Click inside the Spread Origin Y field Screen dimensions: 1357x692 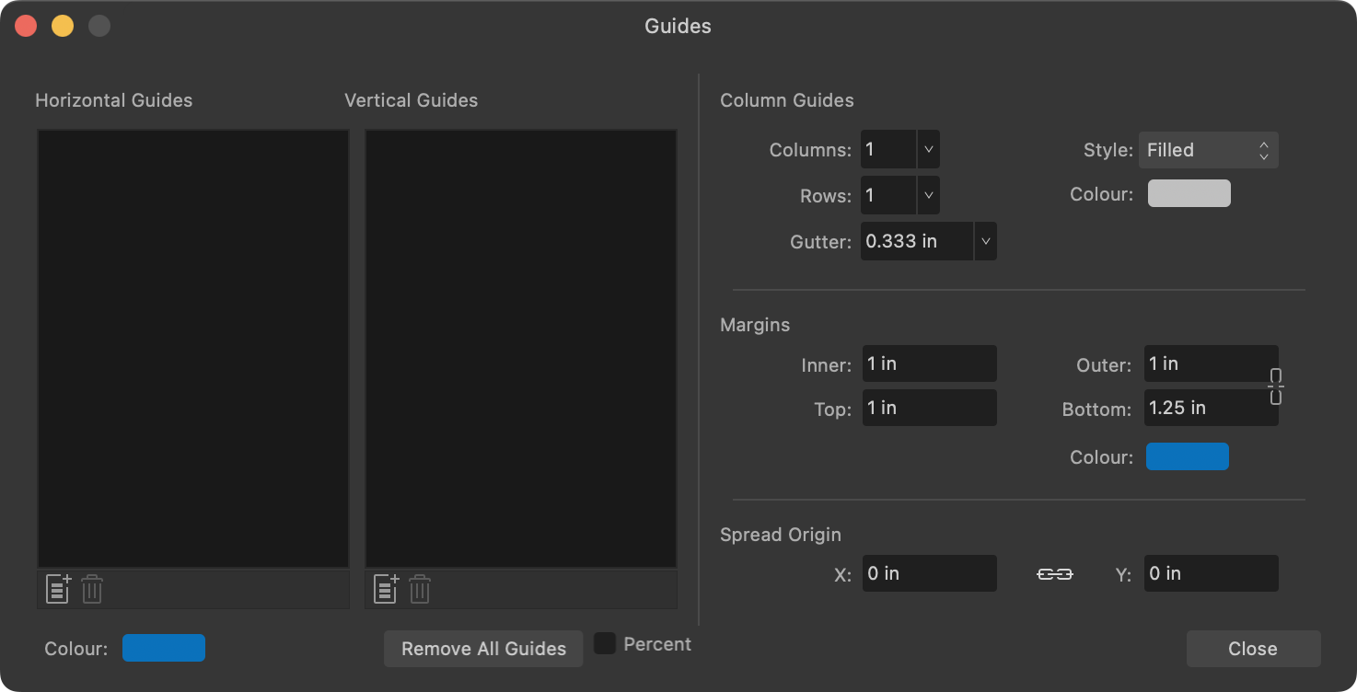[1211, 572]
